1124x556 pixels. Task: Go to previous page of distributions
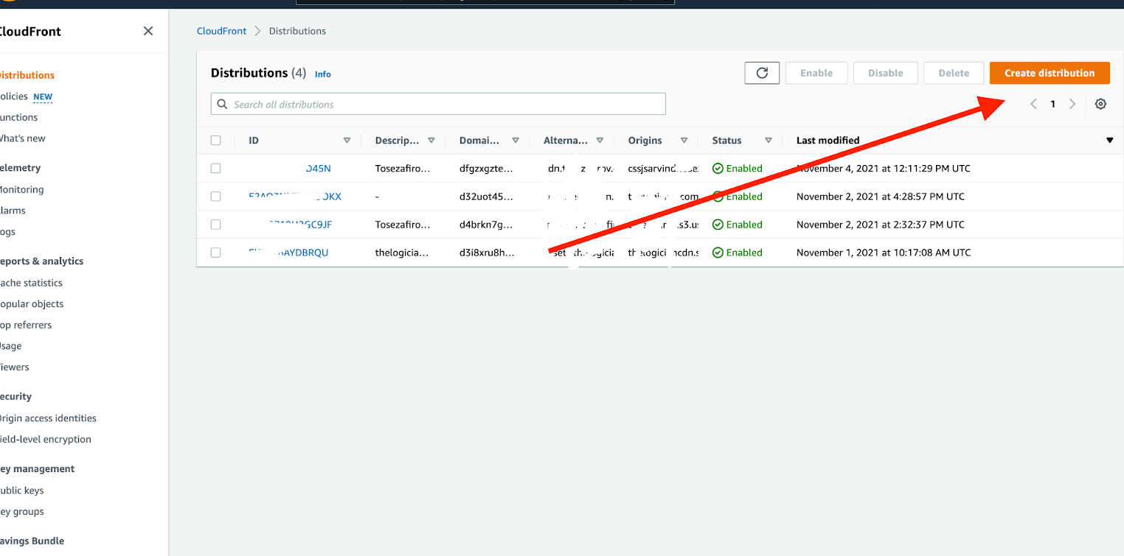[x=1034, y=104]
